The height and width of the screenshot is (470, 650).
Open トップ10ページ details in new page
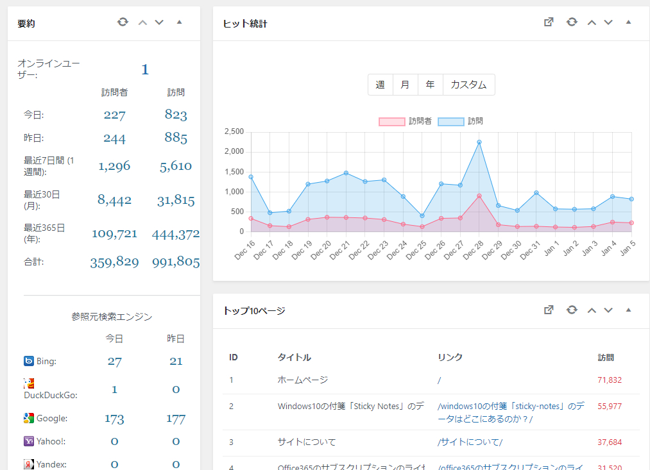[549, 310]
